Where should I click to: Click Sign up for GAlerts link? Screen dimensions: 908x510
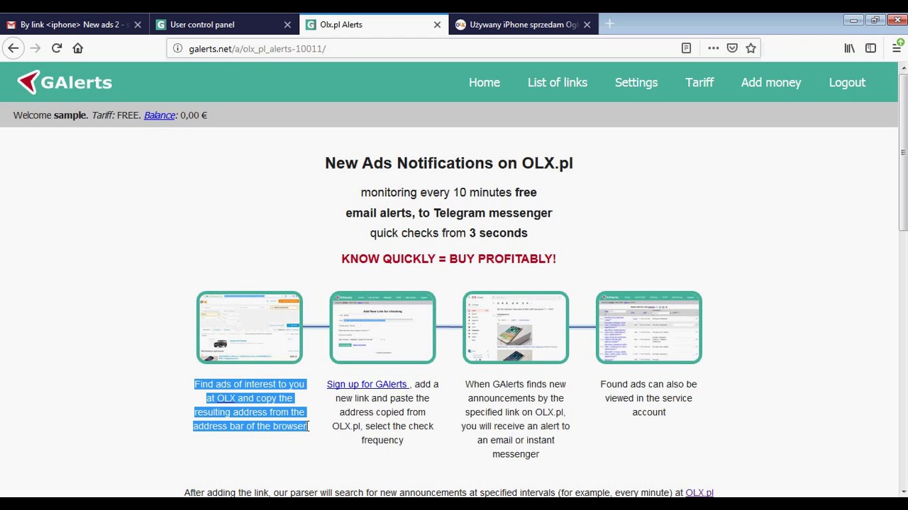[367, 384]
